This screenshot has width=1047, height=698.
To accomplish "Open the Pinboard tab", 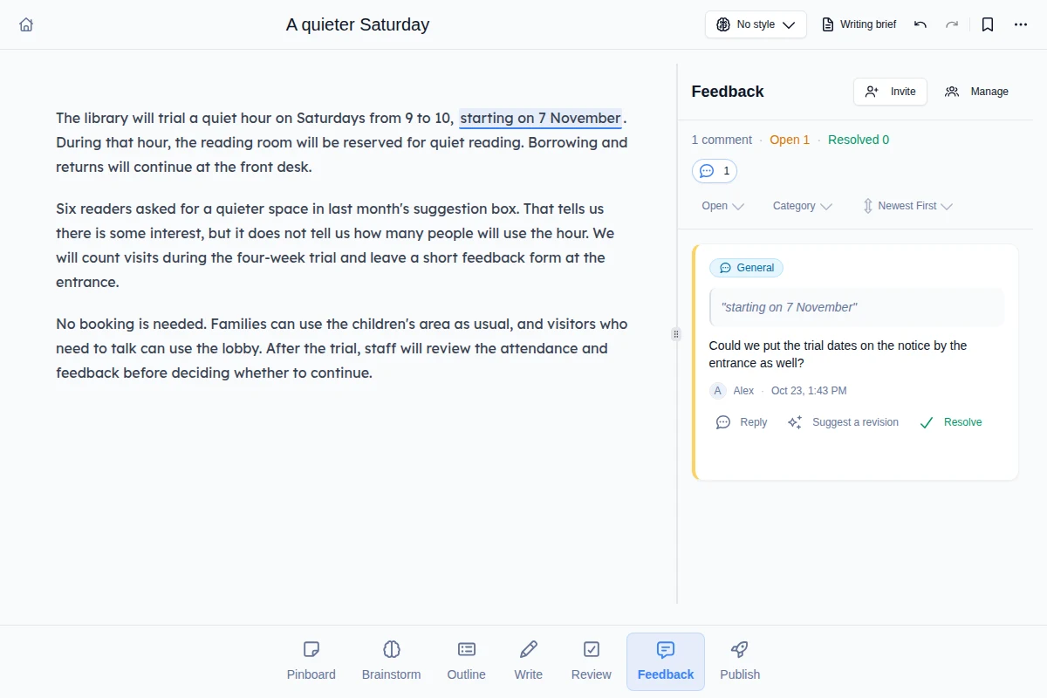I will [311, 661].
